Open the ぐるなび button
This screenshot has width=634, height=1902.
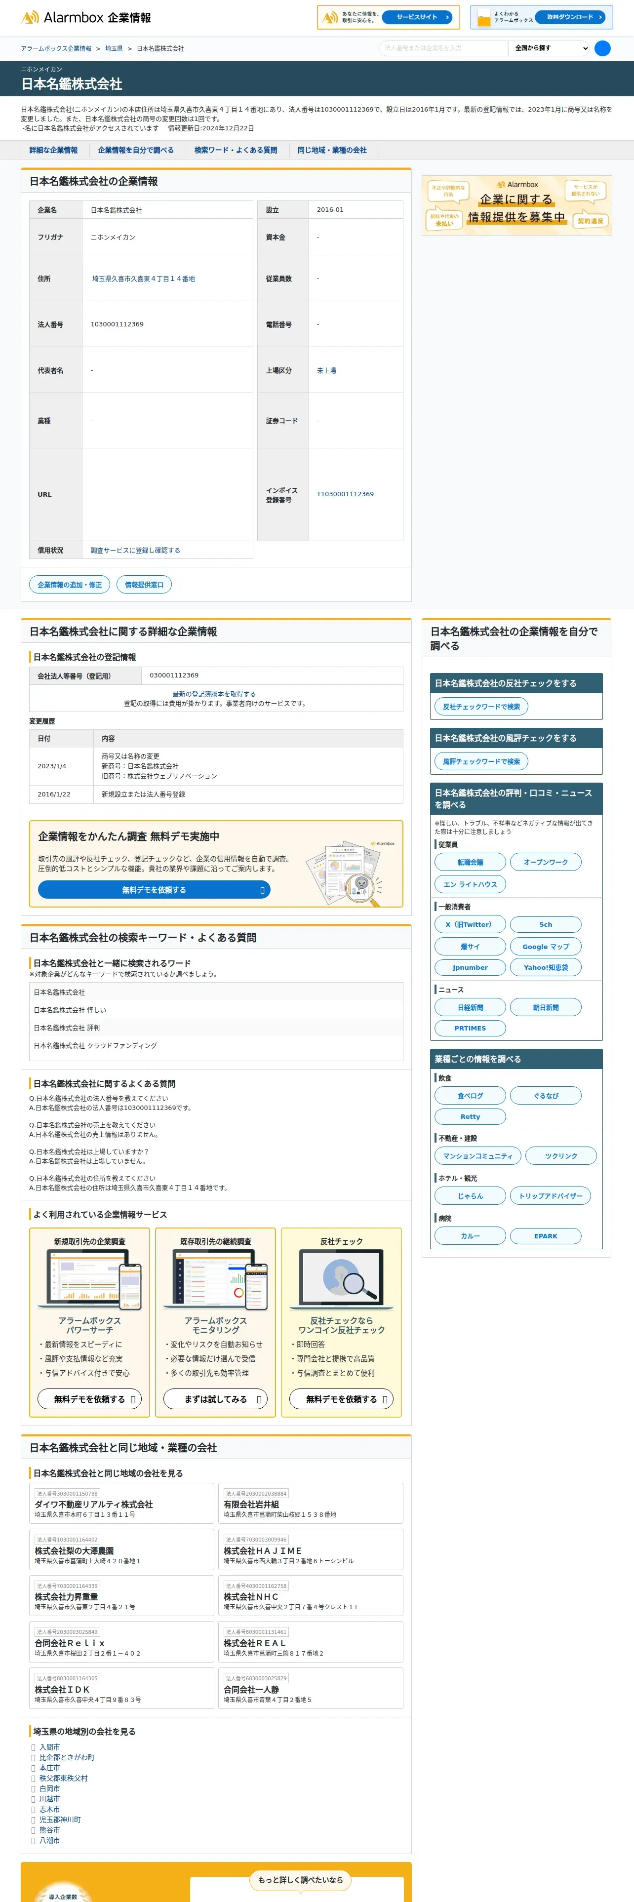point(546,1096)
